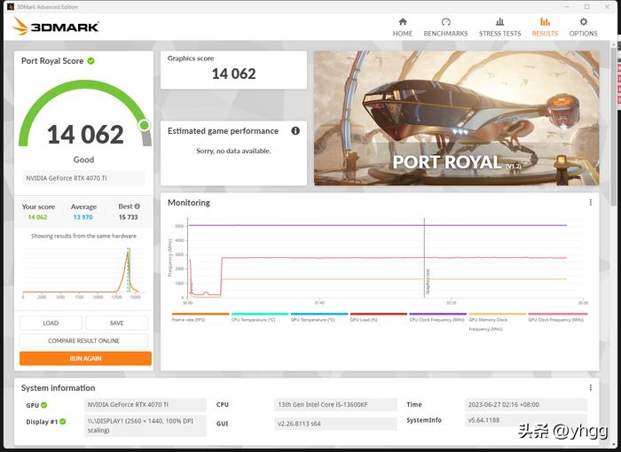Toggle GPU Temperature legend series
This screenshot has width=621, height=452.
(x=318, y=317)
